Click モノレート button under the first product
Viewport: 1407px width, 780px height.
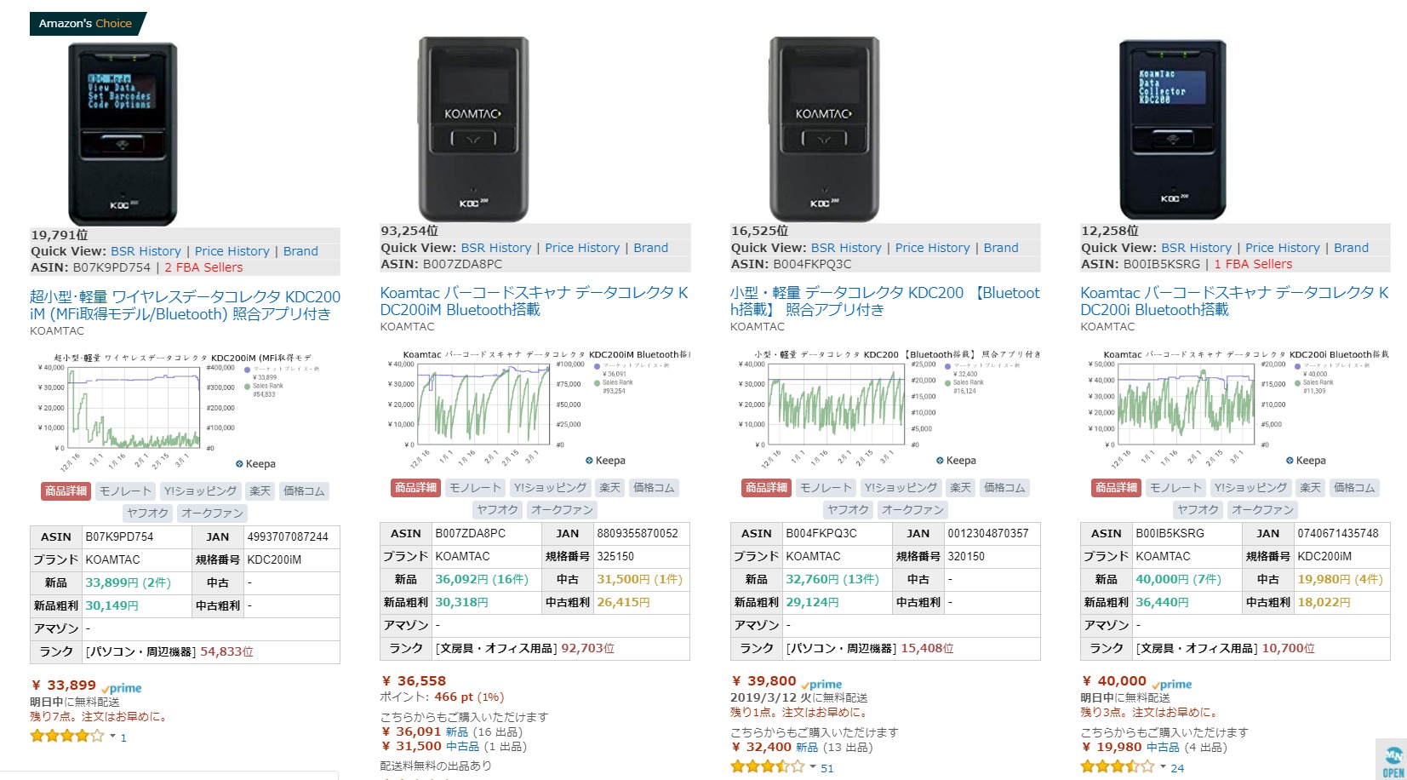125,491
